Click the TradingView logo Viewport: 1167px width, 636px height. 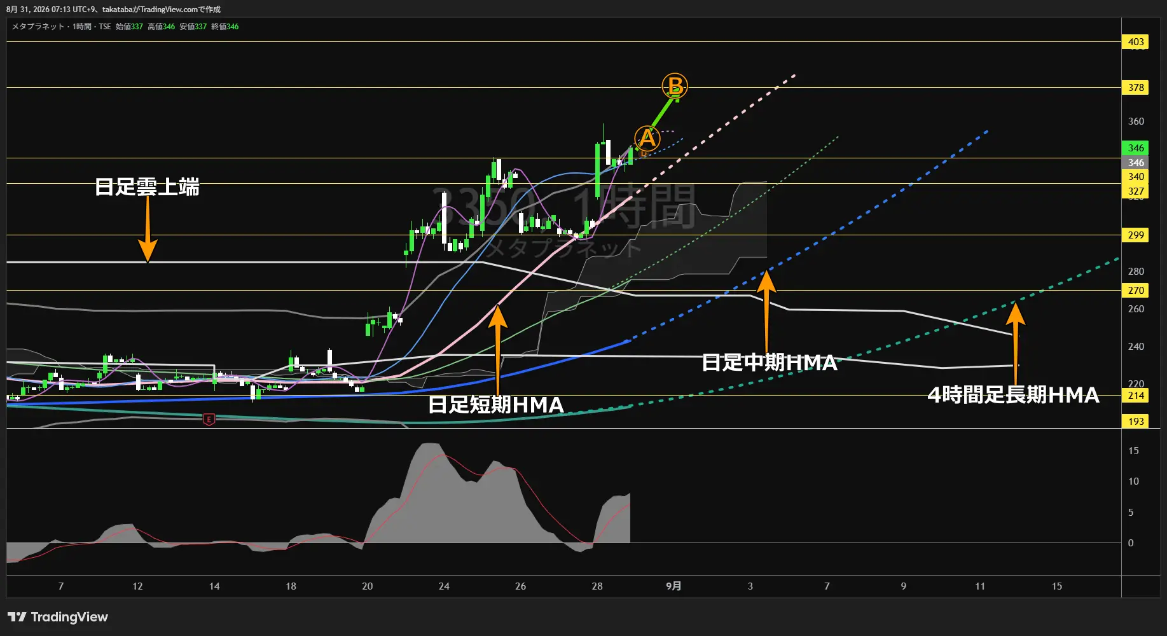click(58, 617)
